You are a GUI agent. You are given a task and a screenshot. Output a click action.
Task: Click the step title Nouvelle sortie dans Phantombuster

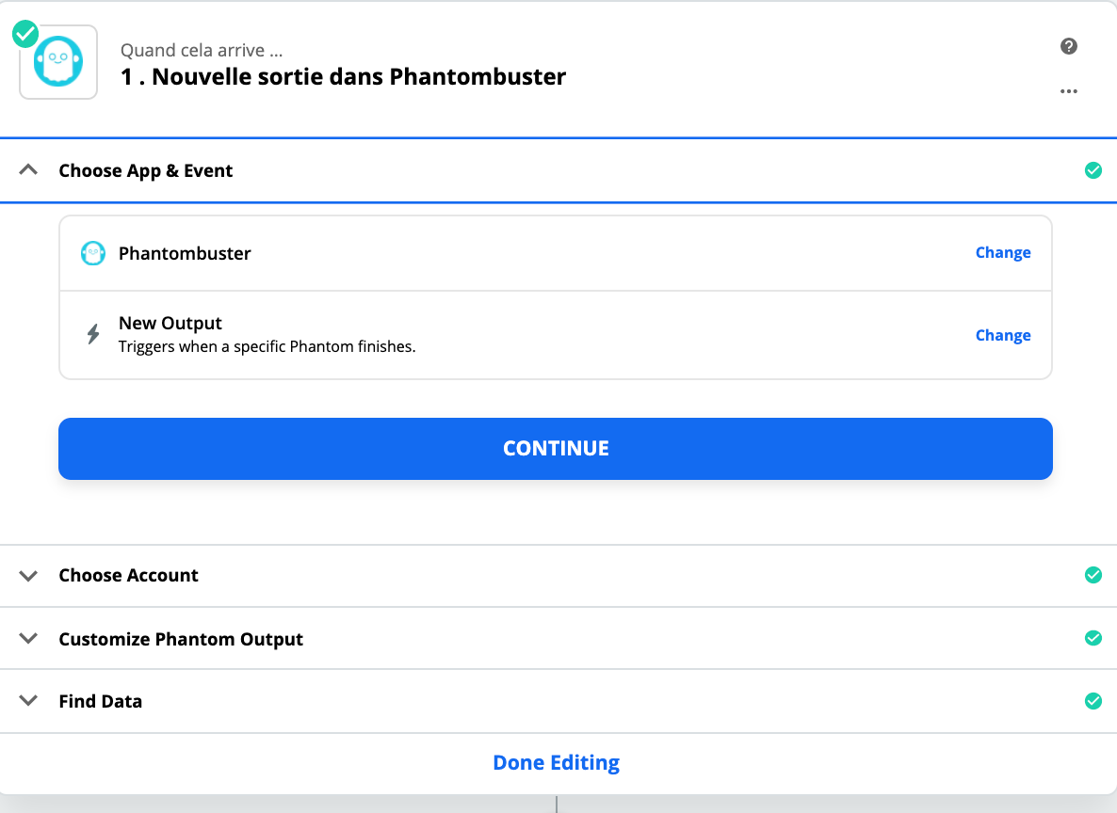point(344,77)
